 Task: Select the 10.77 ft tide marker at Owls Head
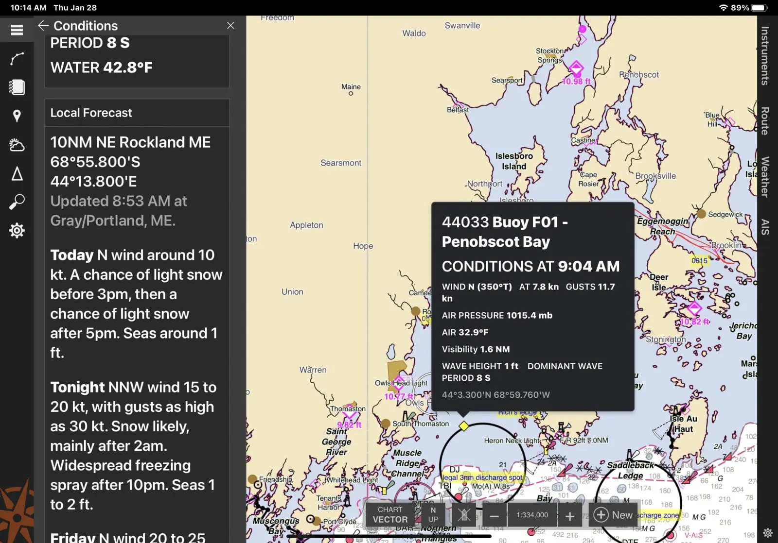(x=399, y=382)
